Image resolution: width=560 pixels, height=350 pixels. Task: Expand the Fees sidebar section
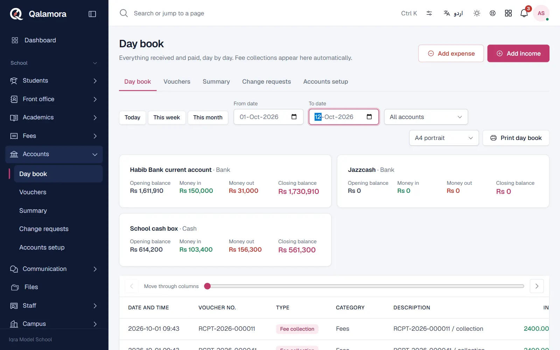pos(54,136)
